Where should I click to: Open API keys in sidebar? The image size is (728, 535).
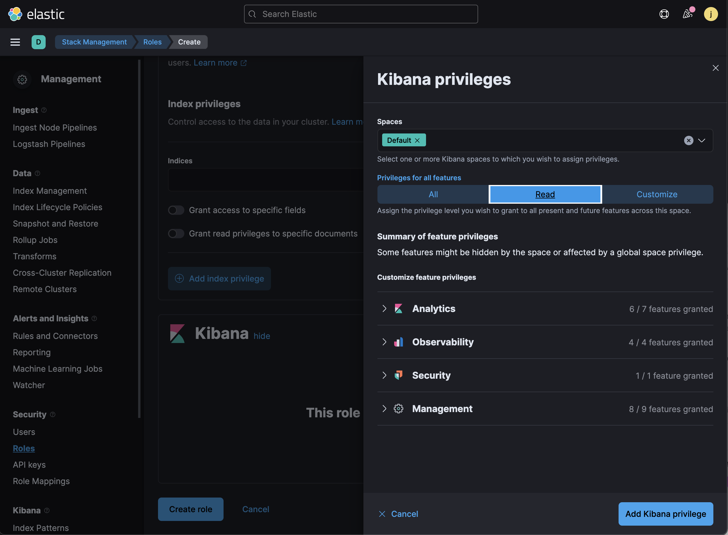(29, 465)
